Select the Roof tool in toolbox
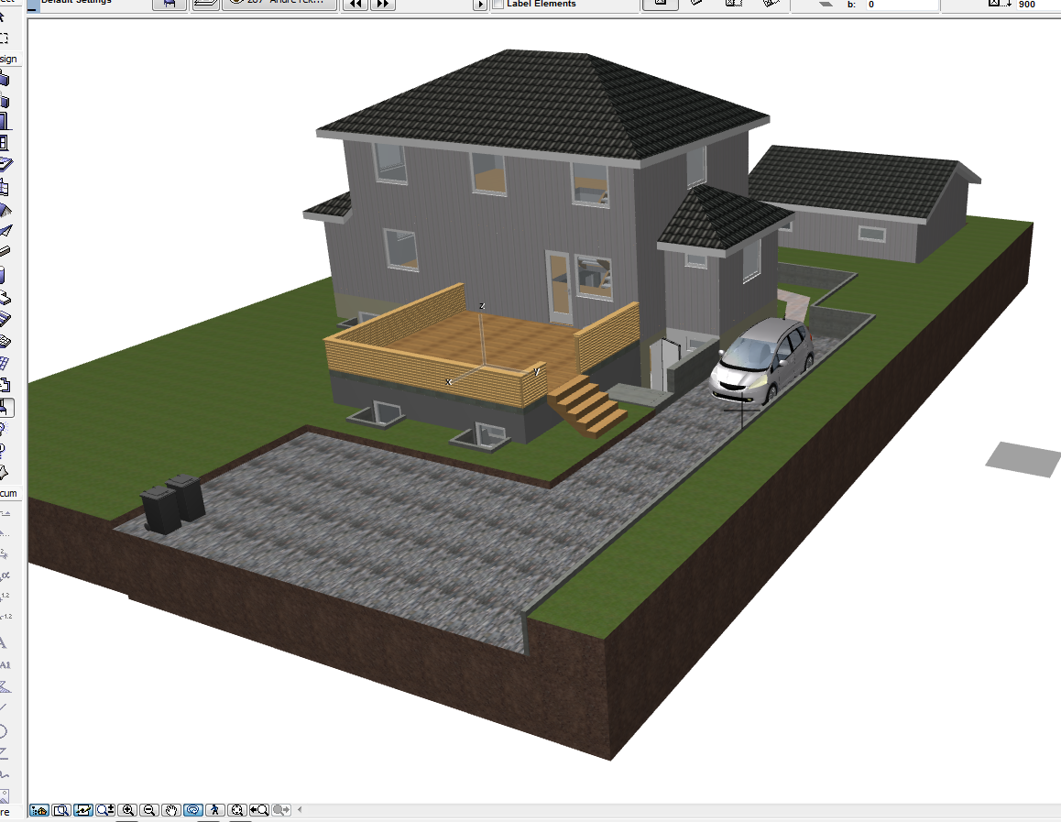The width and height of the screenshot is (1061, 822). click(x=5, y=210)
